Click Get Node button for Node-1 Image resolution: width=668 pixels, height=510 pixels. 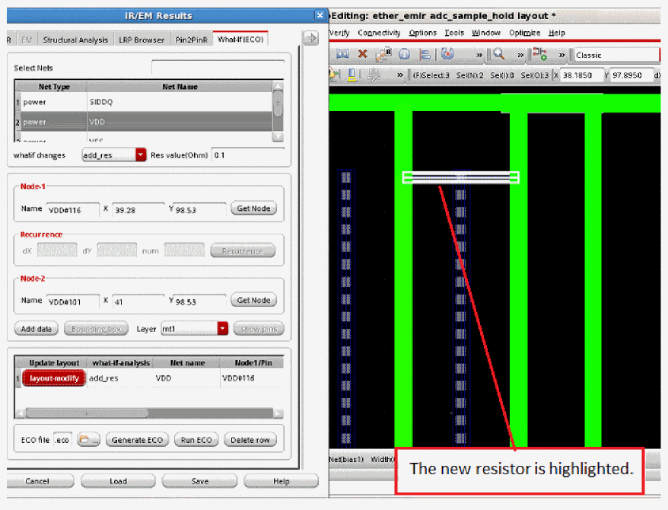point(253,209)
